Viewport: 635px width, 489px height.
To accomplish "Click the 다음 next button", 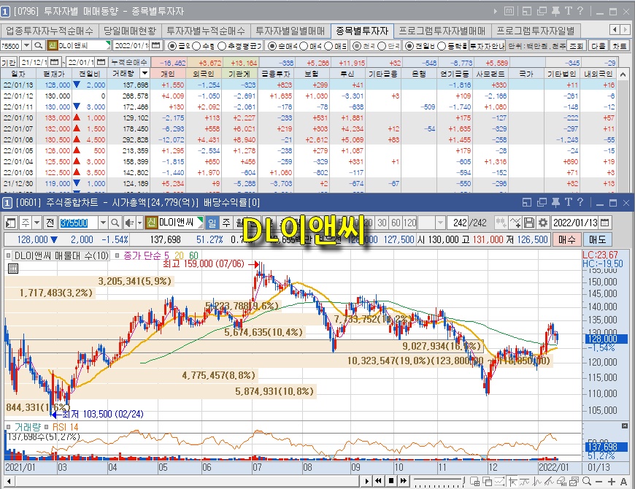I will pos(599,46).
